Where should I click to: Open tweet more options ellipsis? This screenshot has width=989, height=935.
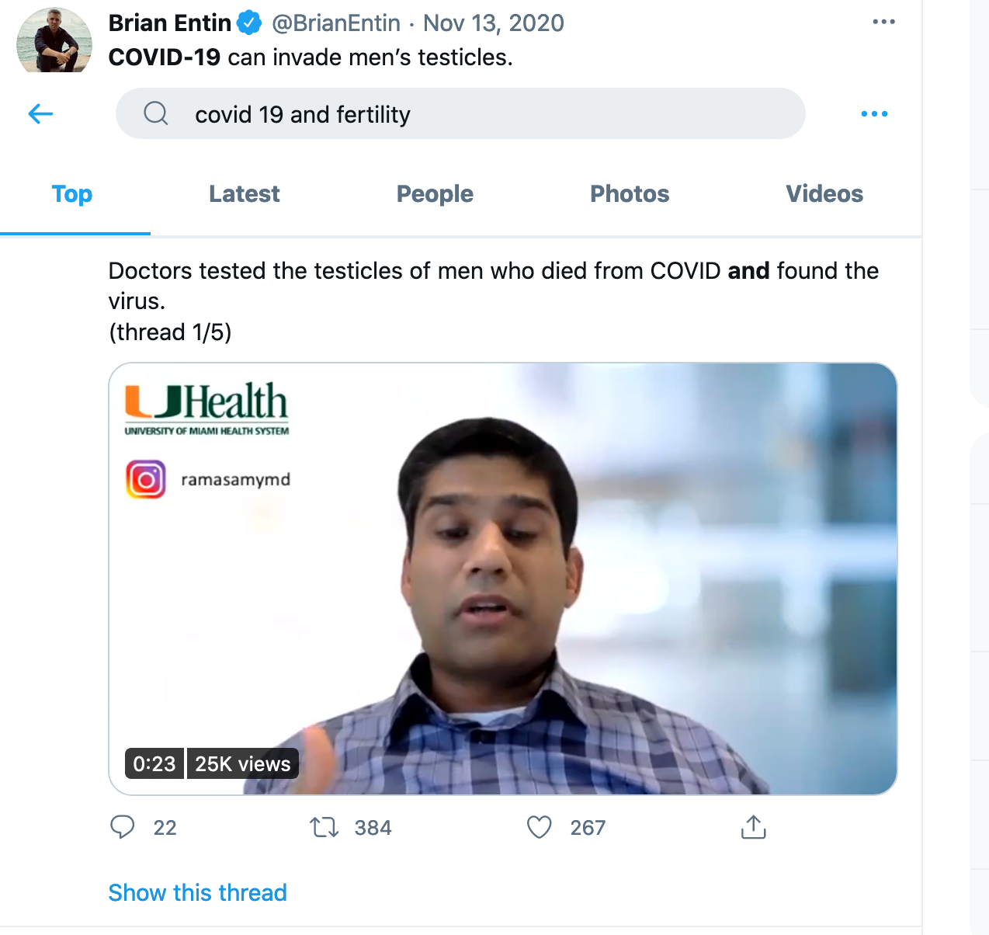point(883,22)
